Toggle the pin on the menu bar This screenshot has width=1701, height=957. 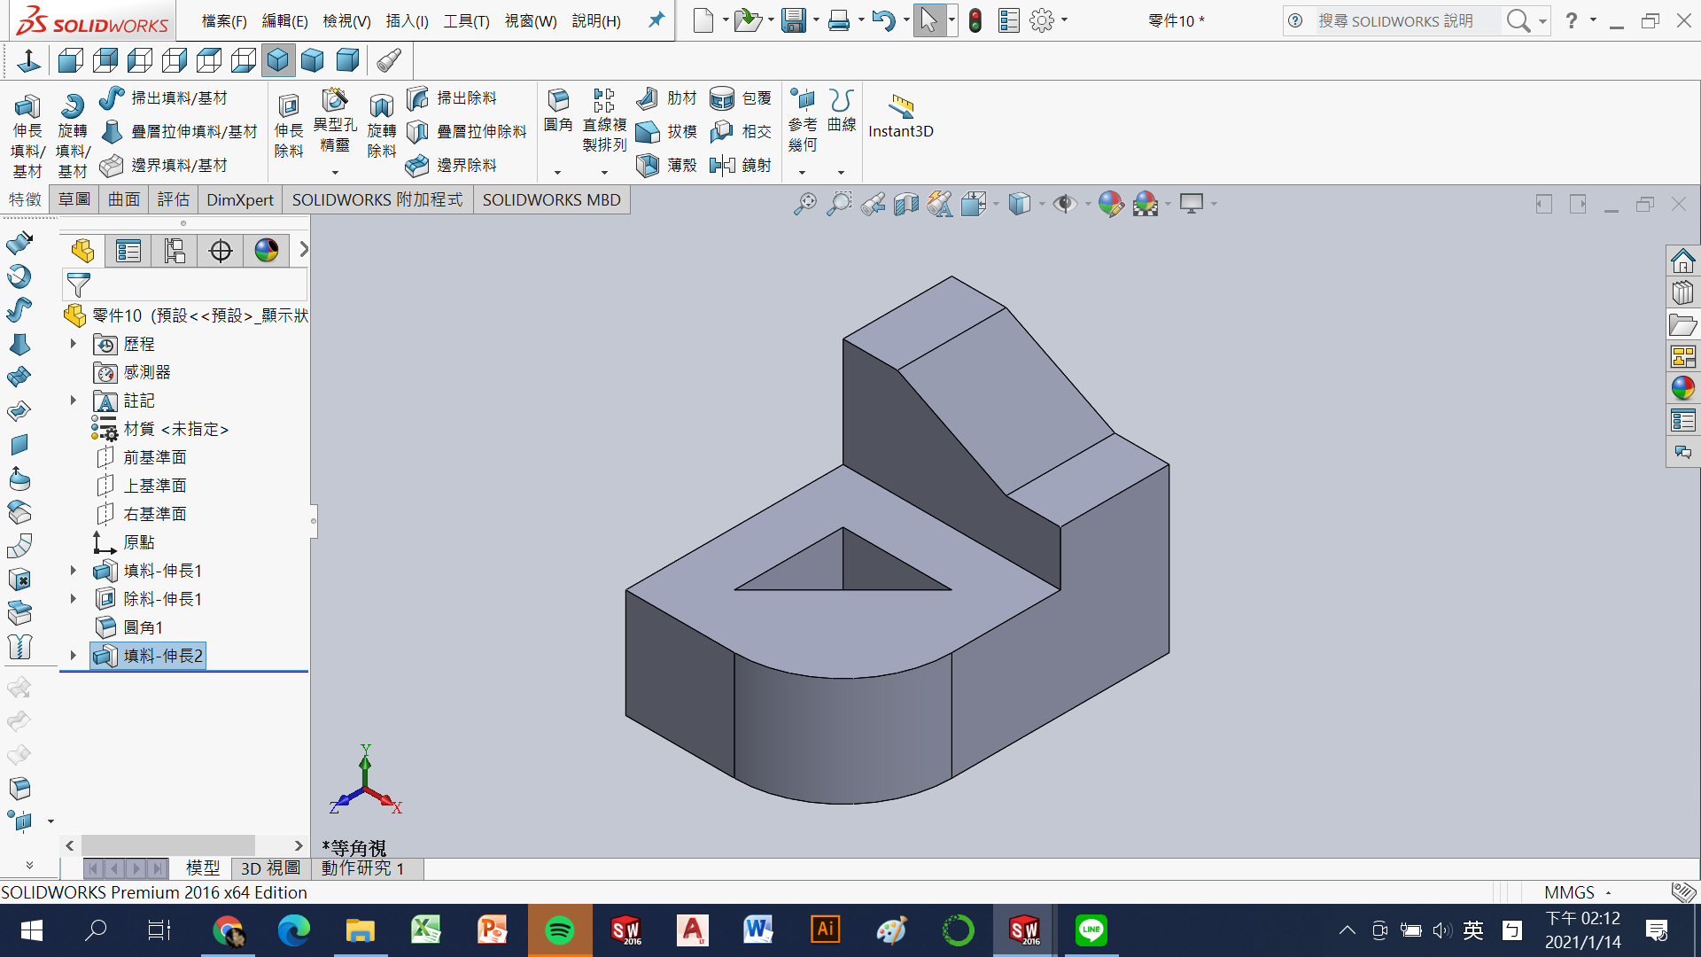pyautogui.click(x=656, y=20)
